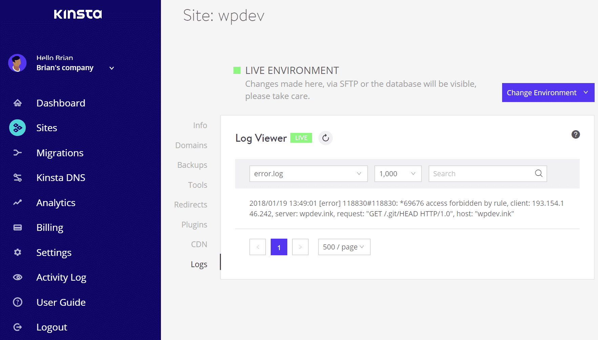Log out using the Logout link
The image size is (598, 340).
52,327
